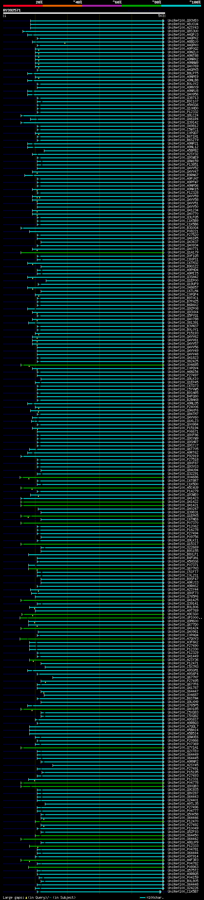Viewport: 204px width, 900px height.
Task: Select the UniRef100_A9TL35 entry
Action: coord(183,804)
